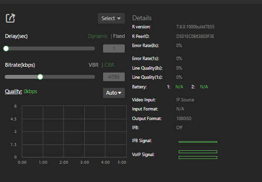Click the Video Input value IP Source

coord(185,100)
